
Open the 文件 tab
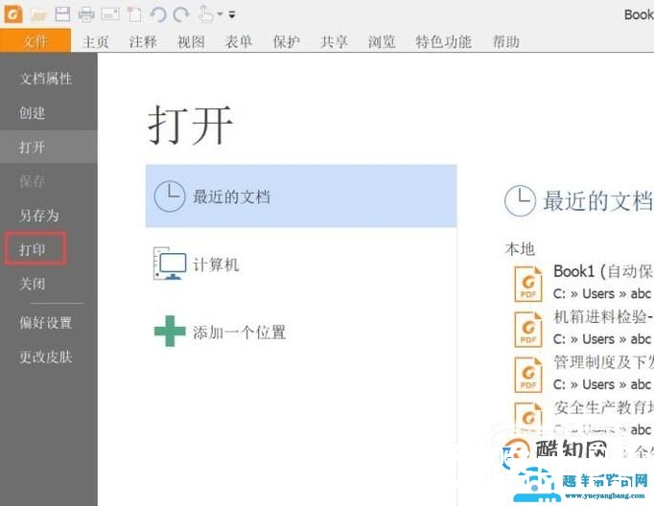pyautogui.click(x=35, y=41)
